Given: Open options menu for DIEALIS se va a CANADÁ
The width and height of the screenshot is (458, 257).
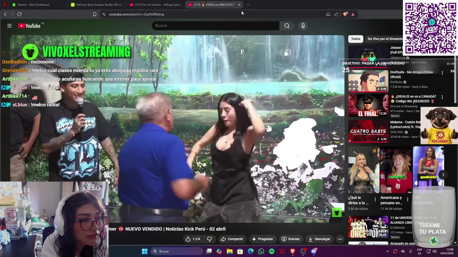Looking at the screenshot, I should (x=442, y=97).
